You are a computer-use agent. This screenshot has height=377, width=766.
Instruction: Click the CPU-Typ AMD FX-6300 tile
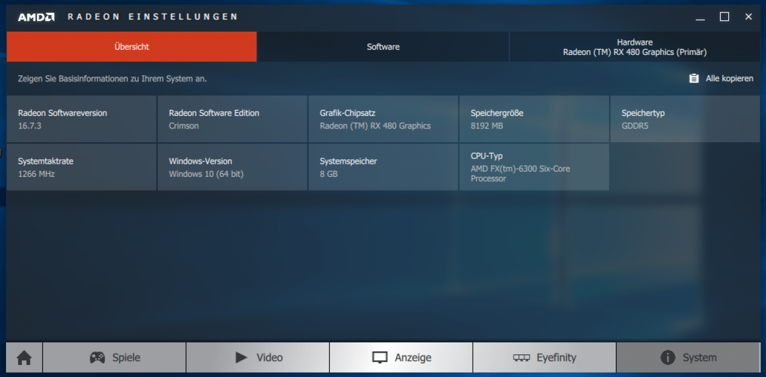[534, 167]
